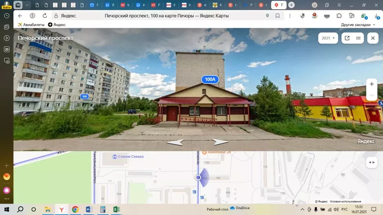The image size is (383, 215).
Task: Open the sidebar three-dots more options
Action: pyautogui.click(x=7, y=199)
